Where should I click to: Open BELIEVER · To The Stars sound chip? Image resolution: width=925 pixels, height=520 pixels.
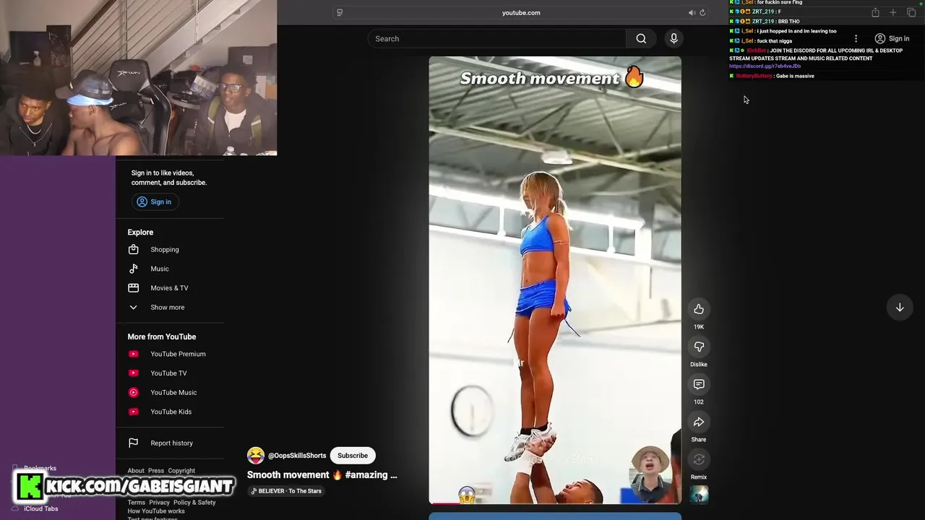click(286, 491)
